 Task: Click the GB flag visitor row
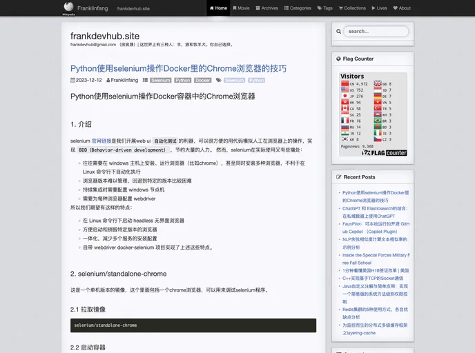coord(382,84)
